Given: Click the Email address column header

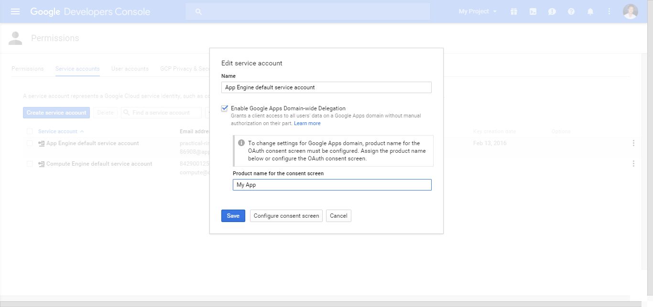Looking at the screenshot, I should [x=195, y=131].
